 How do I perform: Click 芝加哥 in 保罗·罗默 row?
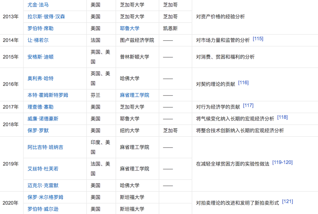point(170,130)
